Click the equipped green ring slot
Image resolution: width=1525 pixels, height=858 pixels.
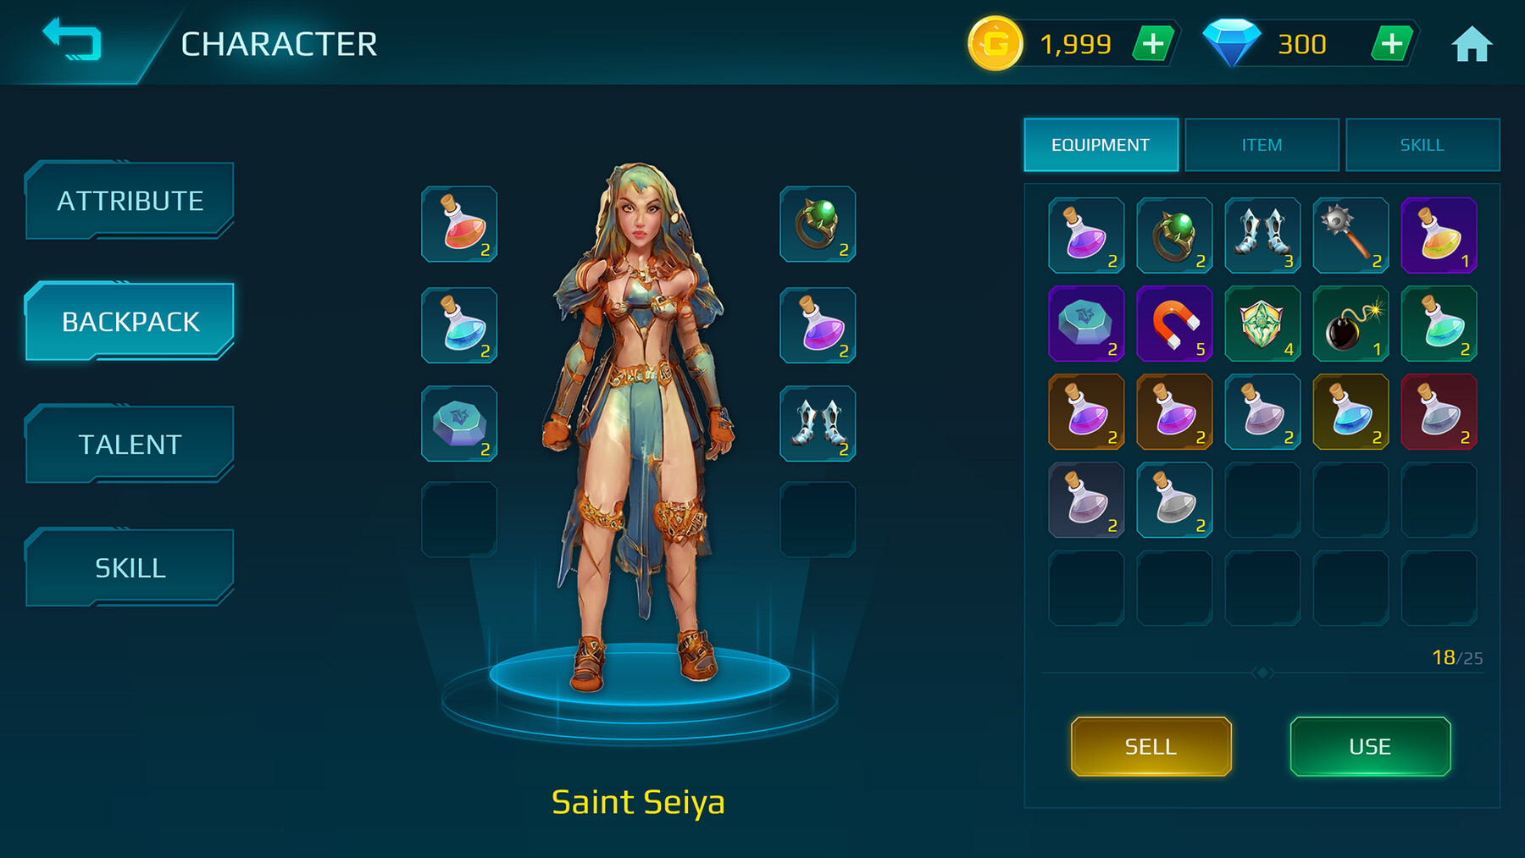[x=818, y=224]
